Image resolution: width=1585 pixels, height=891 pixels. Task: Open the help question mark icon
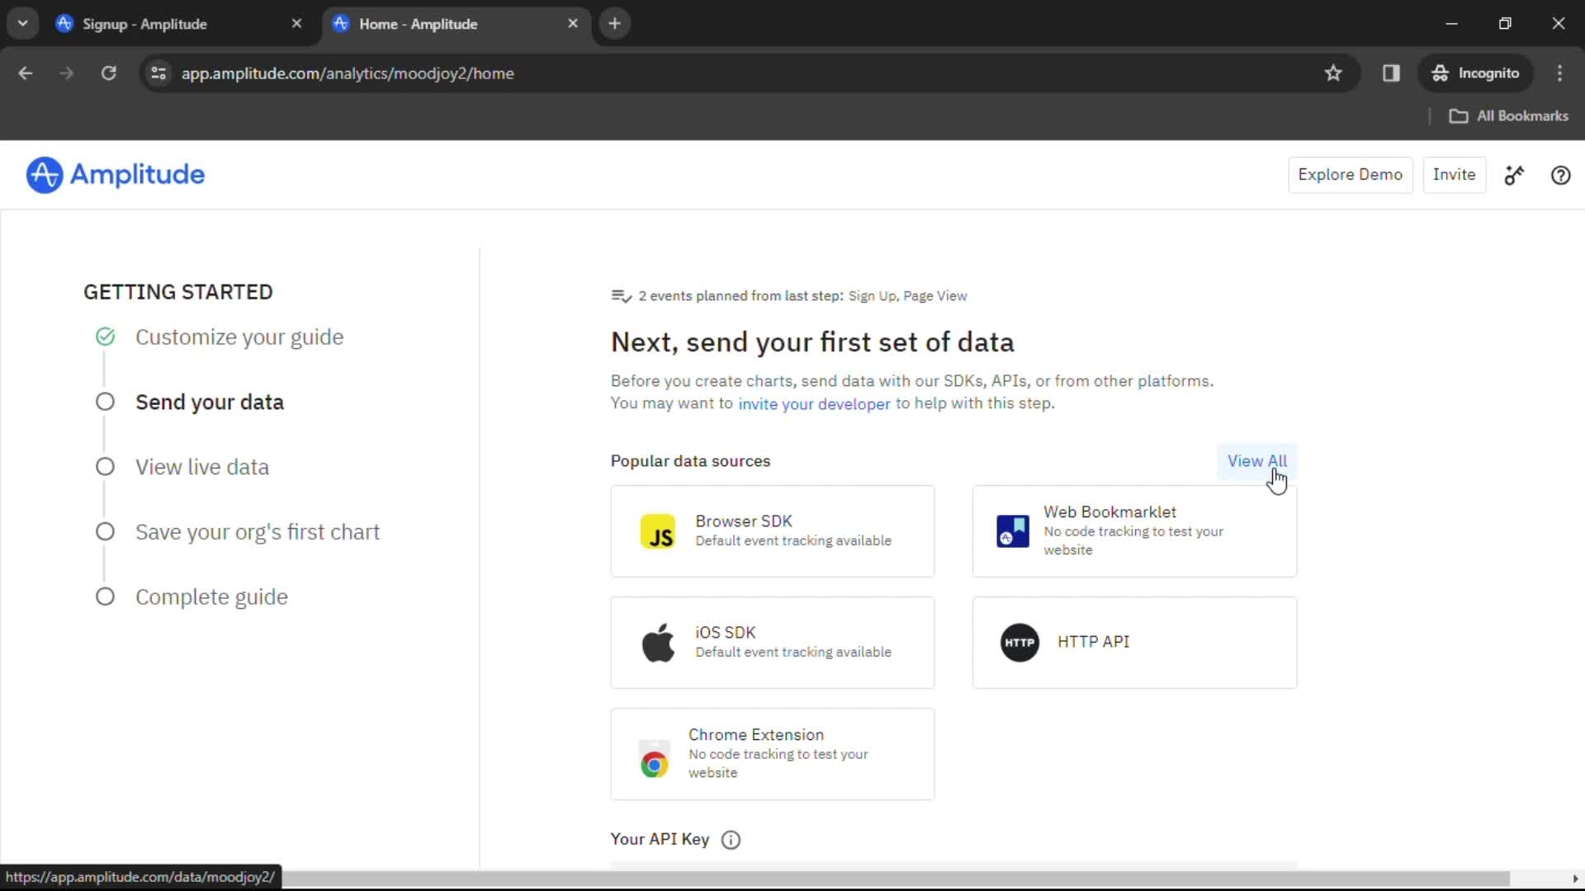coord(1560,175)
